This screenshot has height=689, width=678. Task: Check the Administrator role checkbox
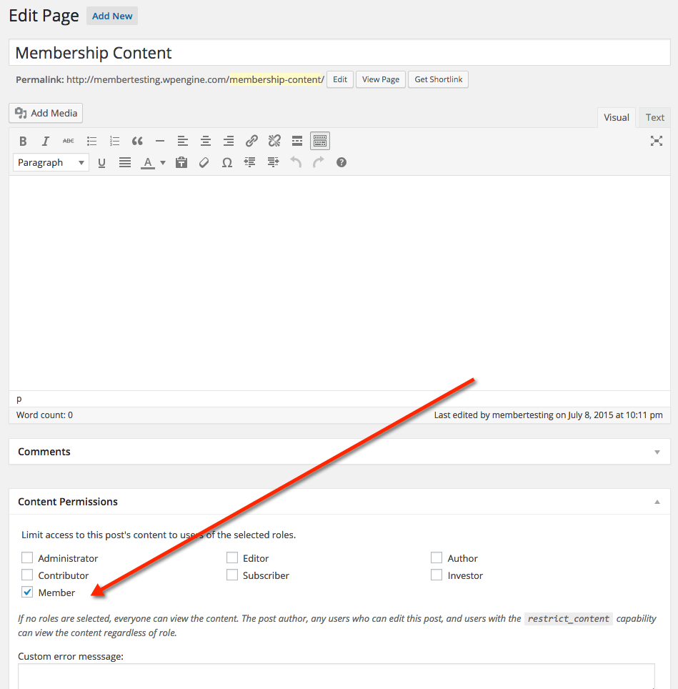click(x=27, y=558)
